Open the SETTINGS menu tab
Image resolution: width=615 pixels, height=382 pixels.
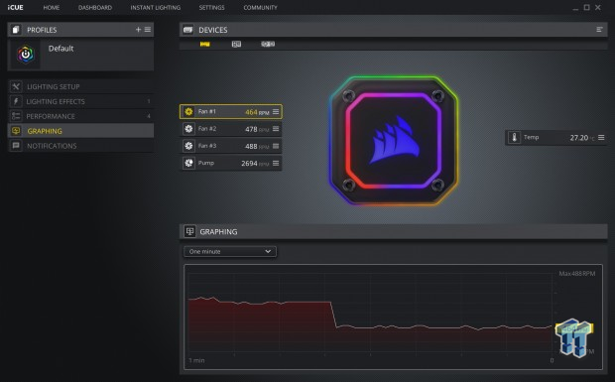pos(211,8)
